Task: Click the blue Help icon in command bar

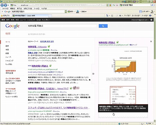Action: [x=150, y=16]
